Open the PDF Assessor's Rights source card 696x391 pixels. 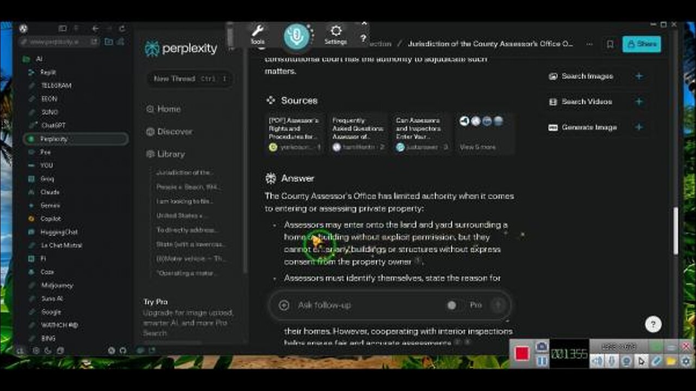295,134
